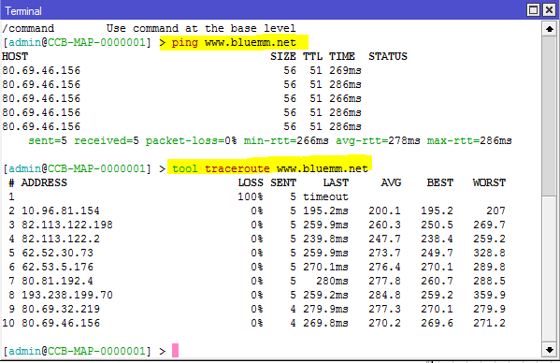This screenshot has width=560, height=363.
Task: Close the Terminal window
Action: point(549,10)
